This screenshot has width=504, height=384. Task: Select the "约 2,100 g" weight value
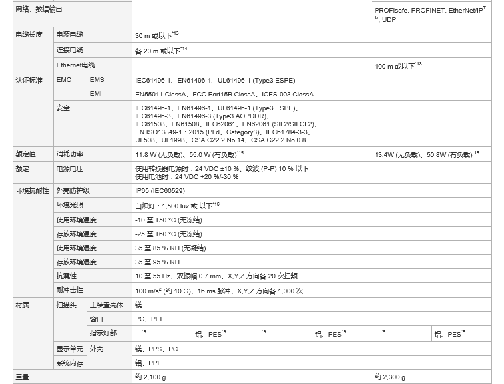[150, 377]
